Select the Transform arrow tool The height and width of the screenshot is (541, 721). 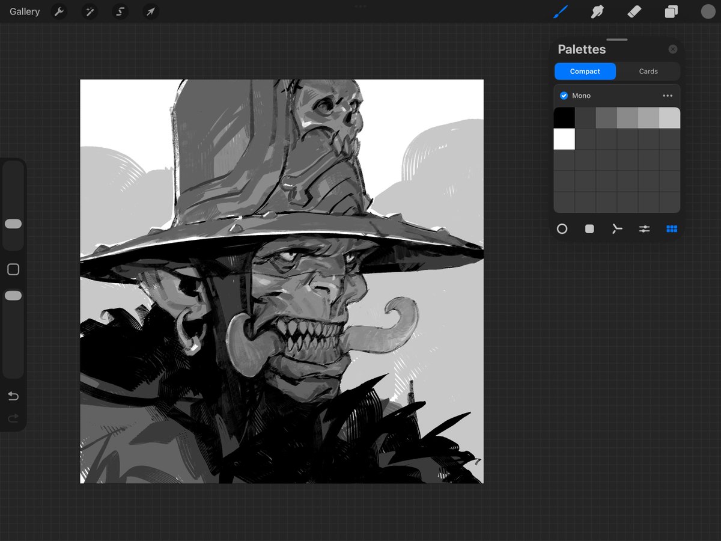[150, 11]
